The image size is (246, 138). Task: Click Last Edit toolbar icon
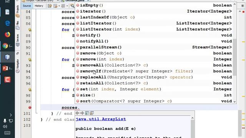pyautogui.click(x=50, y=6)
